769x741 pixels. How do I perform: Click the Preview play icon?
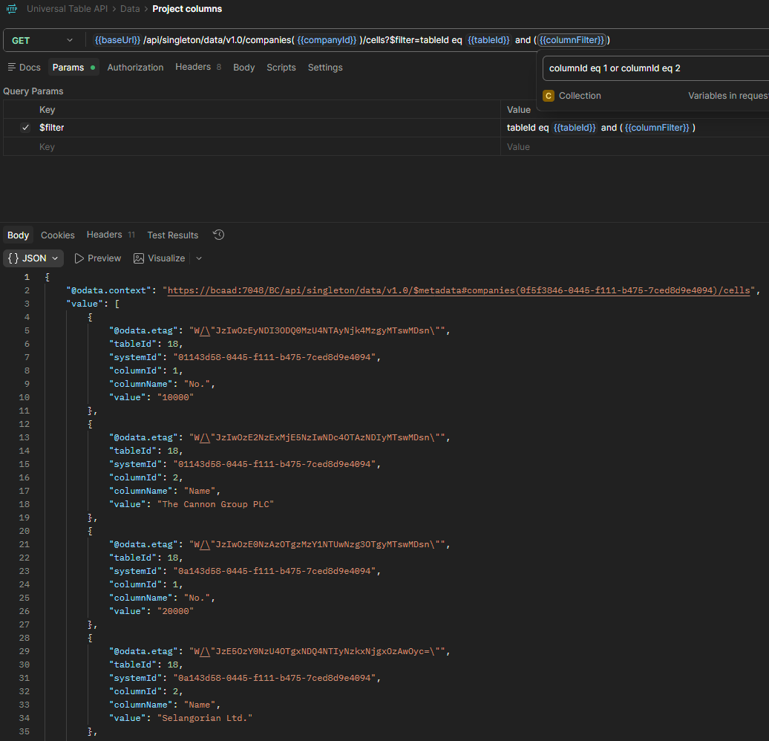[79, 258]
